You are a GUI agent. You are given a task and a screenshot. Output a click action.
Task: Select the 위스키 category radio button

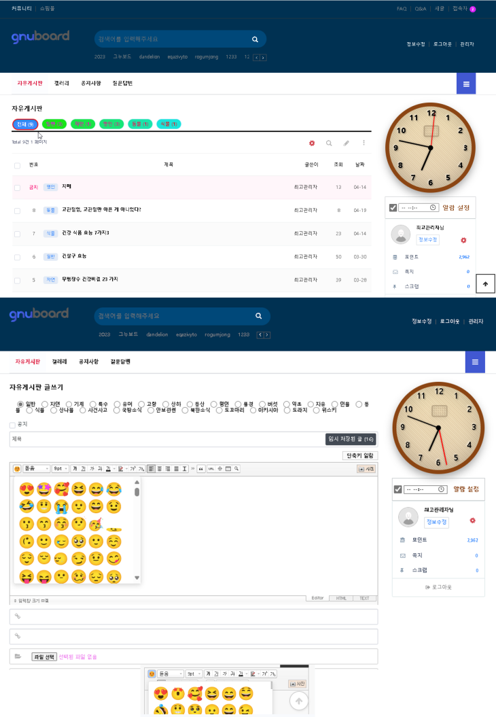317,410
